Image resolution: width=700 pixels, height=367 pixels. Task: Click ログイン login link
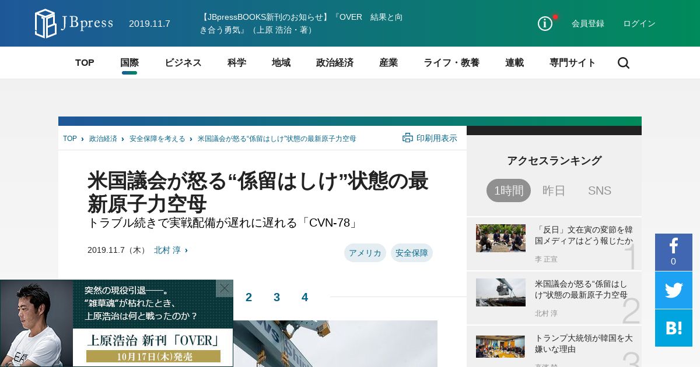pyautogui.click(x=639, y=23)
